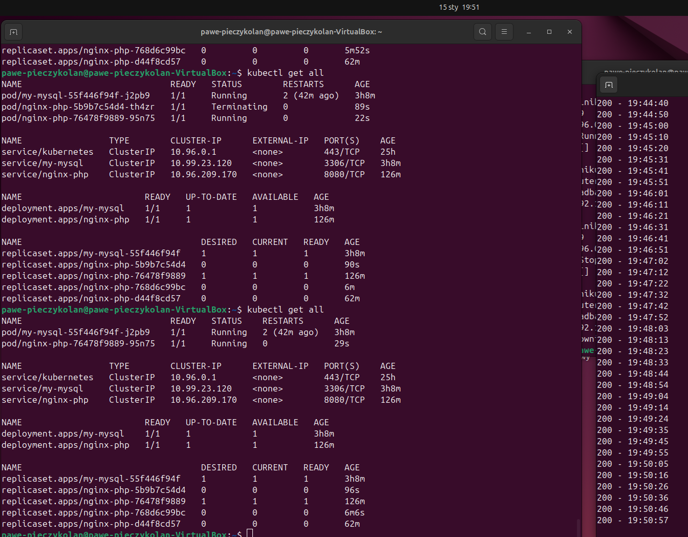Viewport: 688px width, 537px height.
Task: Click the terminal title pawe-pieczykolan@pawe-pieczykolan-VirtualBox
Action: coord(291,32)
